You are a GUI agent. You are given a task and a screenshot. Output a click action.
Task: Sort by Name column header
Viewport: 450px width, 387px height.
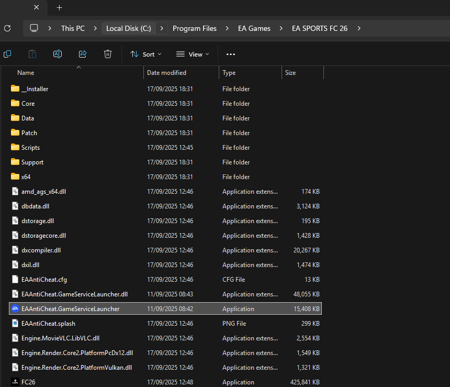coord(26,73)
